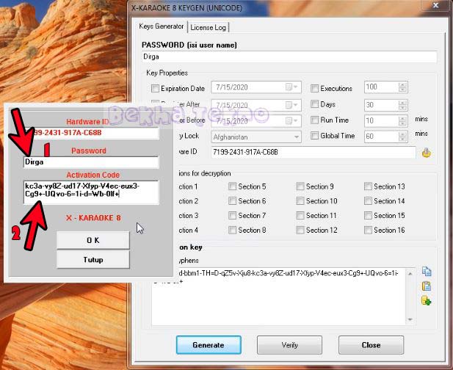This screenshot has height=370, width=453.
Task: Check Section 5 for decryption
Action: tap(232, 186)
